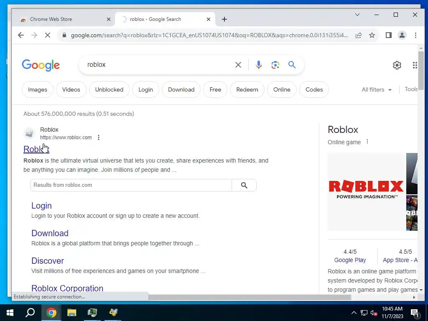This screenshot has height=321, width=428.
Task: Open more options for roblox.com result
Action: coord(99,138)
